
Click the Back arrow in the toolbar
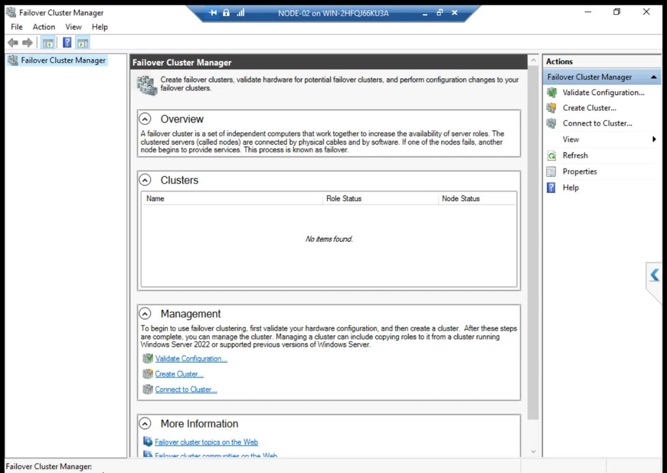(13, 43)
